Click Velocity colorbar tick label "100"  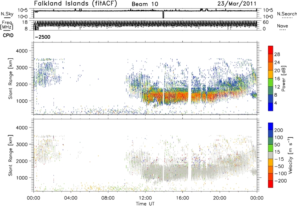coord(279,137)
